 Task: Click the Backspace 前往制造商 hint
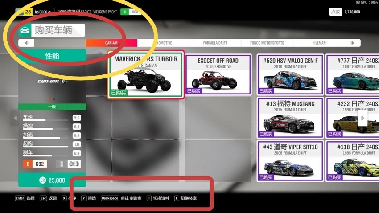pyautogui.click(x=121, y=198)
